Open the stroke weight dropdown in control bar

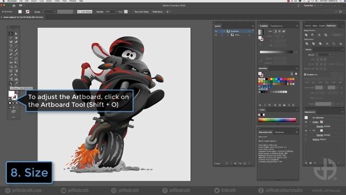[55, 11]
